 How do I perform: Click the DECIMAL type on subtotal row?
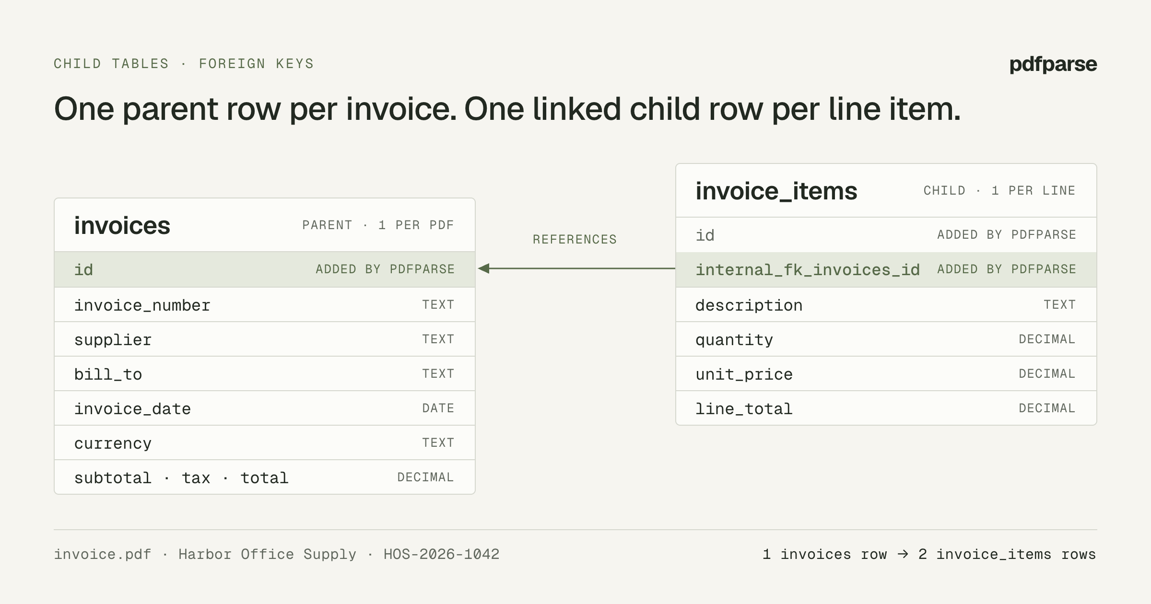(425, 477)
